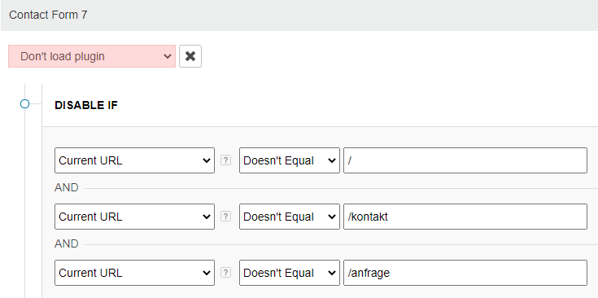Click the input field containing /kontakt

pos(465,217)
